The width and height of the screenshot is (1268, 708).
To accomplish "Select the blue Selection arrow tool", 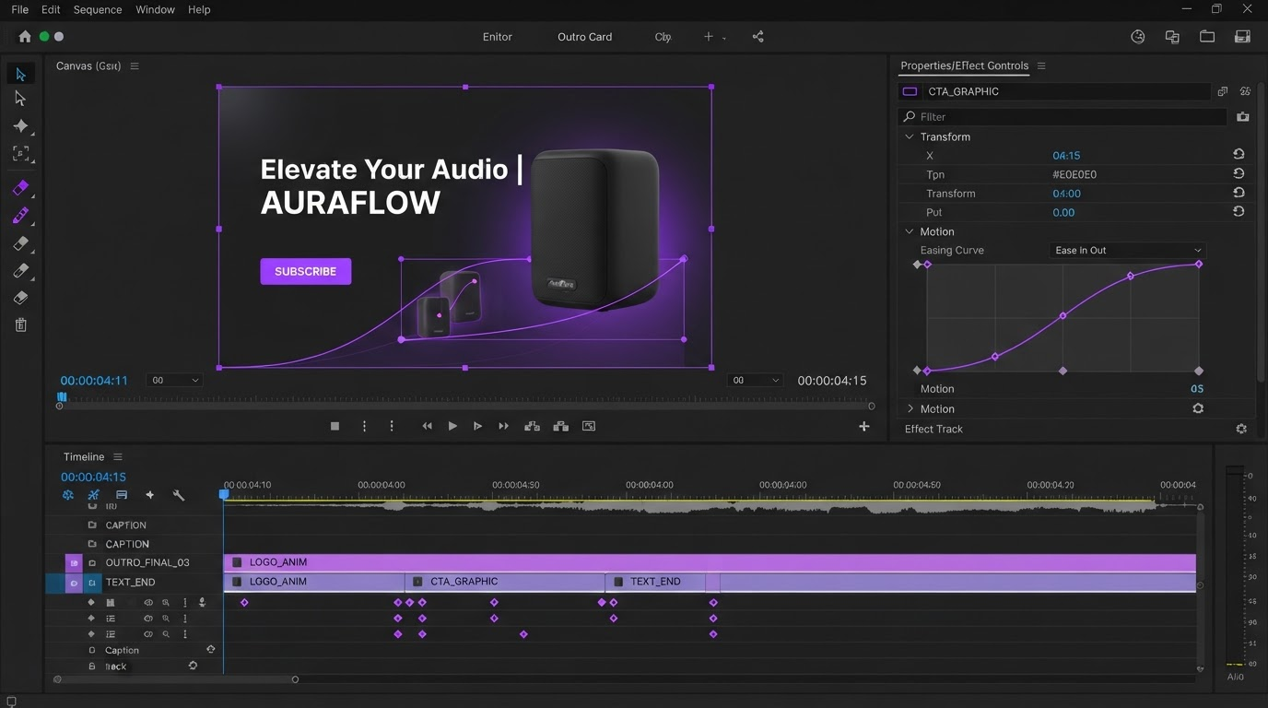I will tap(20, 74).
